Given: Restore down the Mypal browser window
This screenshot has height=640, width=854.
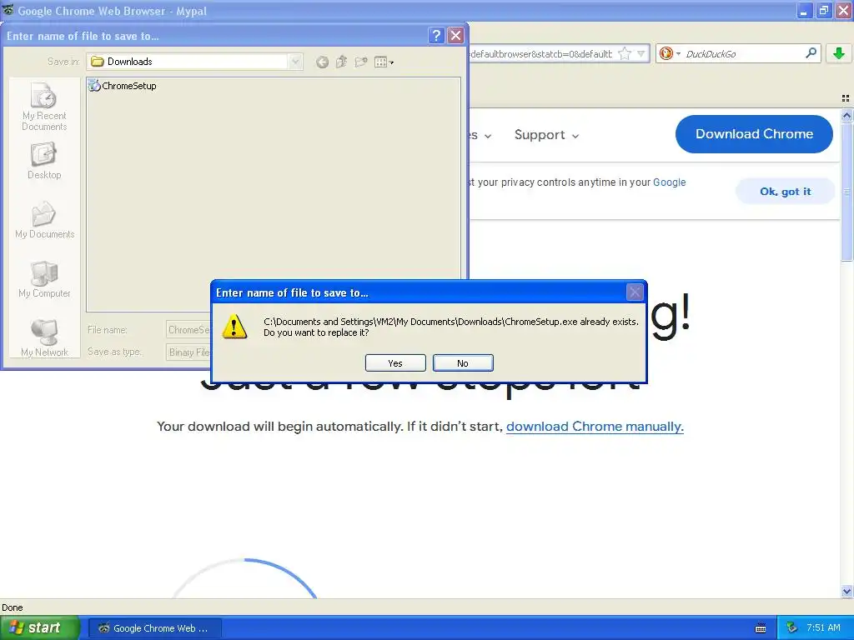Looking at the screenshot, I should point(823,10).
